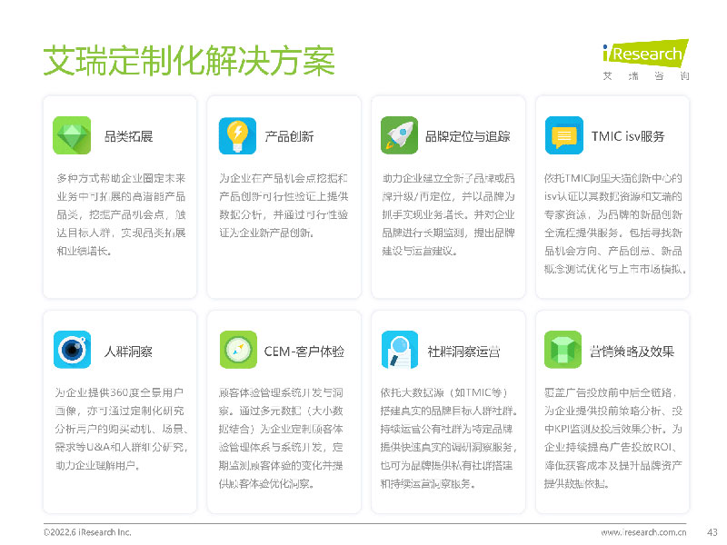Click the 品牌定位与追踪 description paragraph
The height and width of the screenshot is (545, 727).
pyautogui.click(x=448, y=214)
